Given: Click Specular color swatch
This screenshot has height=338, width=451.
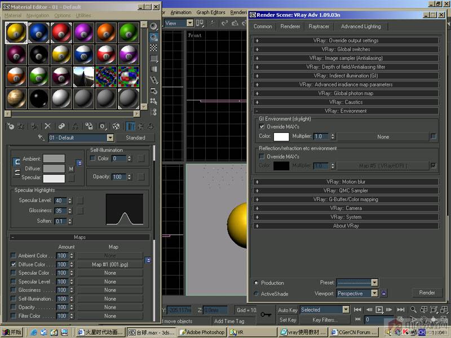Looking at the screenshot, I should [x=54, y=179].
